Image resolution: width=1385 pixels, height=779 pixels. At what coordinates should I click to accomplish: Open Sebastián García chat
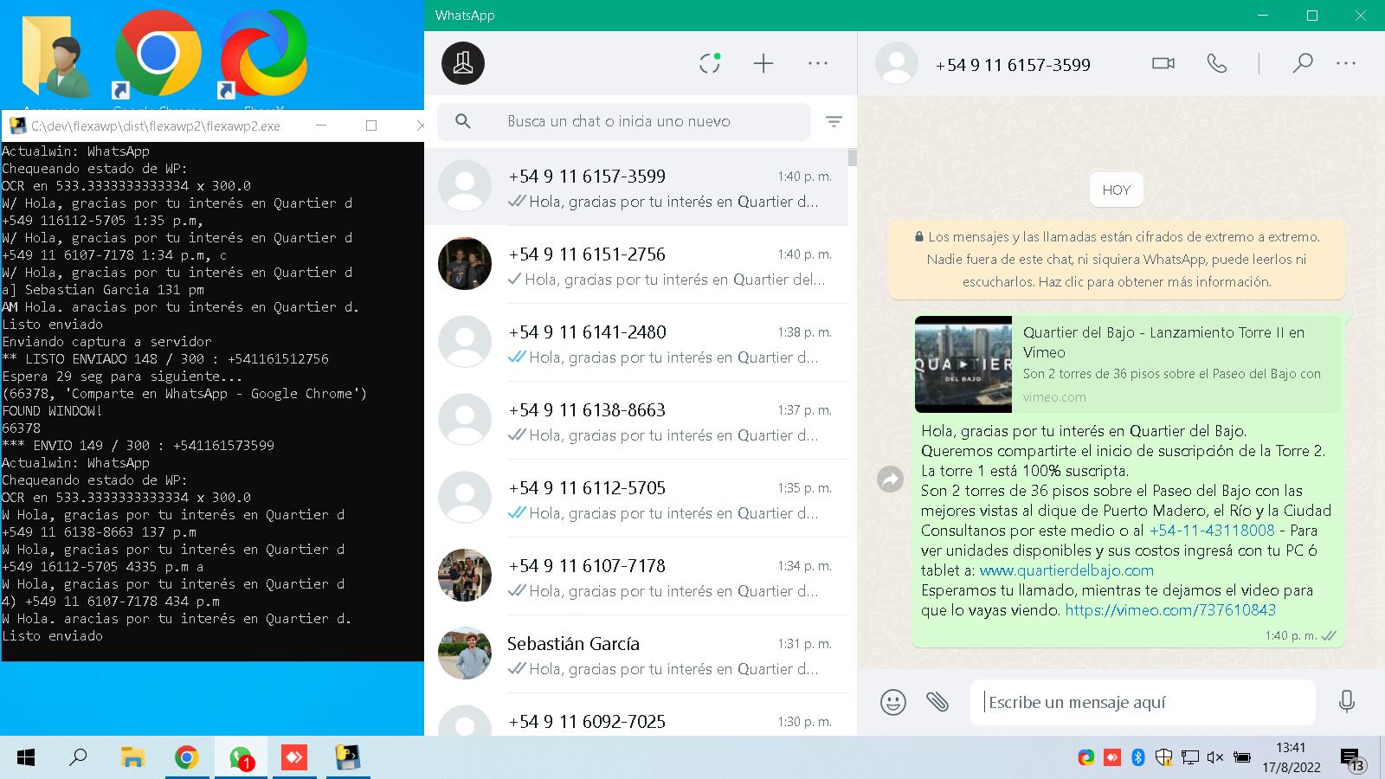636,654
